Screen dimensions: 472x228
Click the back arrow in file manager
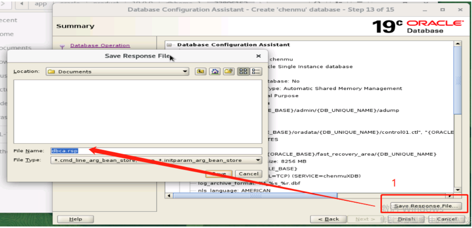(21, 4)
